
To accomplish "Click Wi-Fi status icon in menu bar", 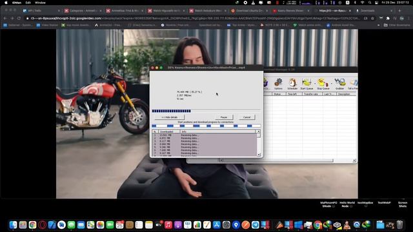I will coord(363,3).
